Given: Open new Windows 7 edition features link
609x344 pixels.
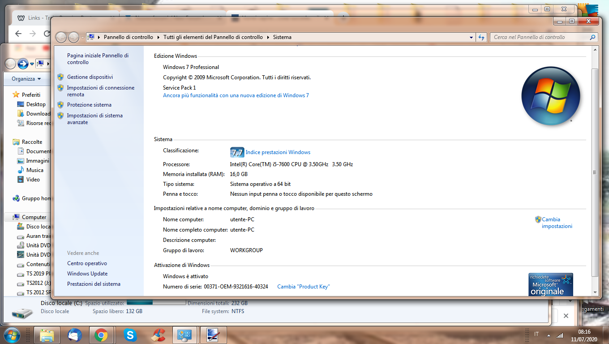Looking at the screenshot, I should coord(236,95).
